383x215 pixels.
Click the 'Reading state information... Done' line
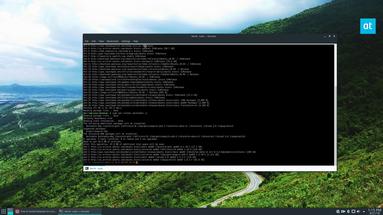[x=103, y=121]
